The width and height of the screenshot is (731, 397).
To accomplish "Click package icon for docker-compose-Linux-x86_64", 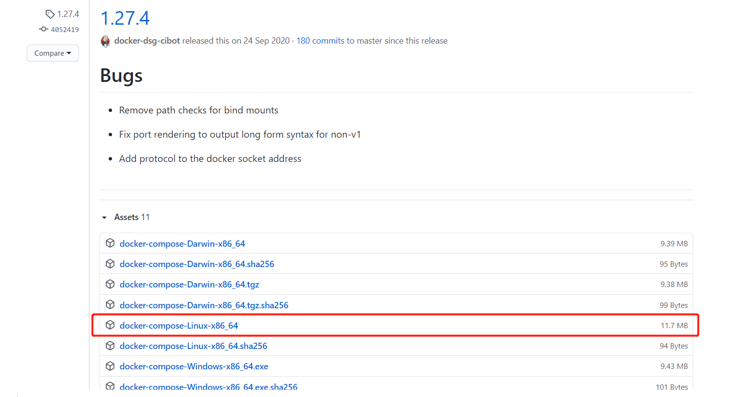I will point(110,325).
